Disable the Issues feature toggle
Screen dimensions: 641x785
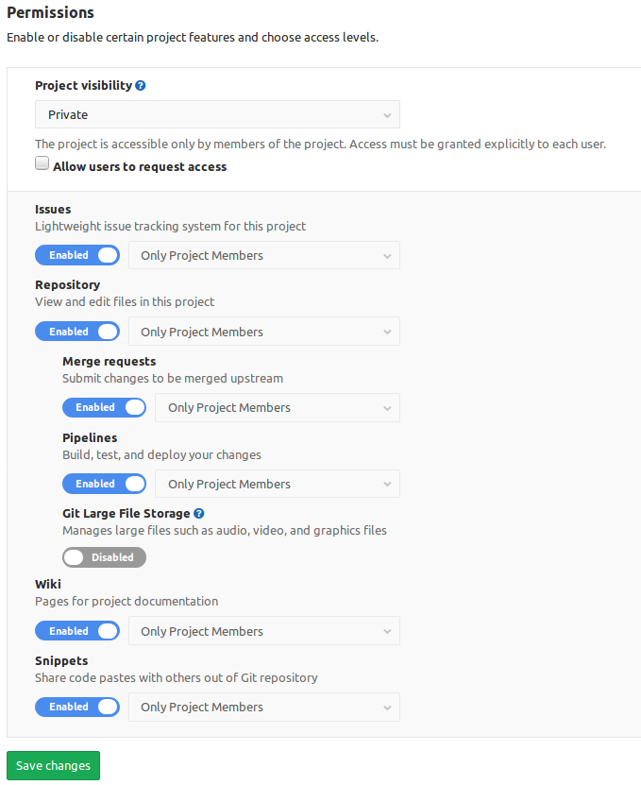[x=77, y=255]
